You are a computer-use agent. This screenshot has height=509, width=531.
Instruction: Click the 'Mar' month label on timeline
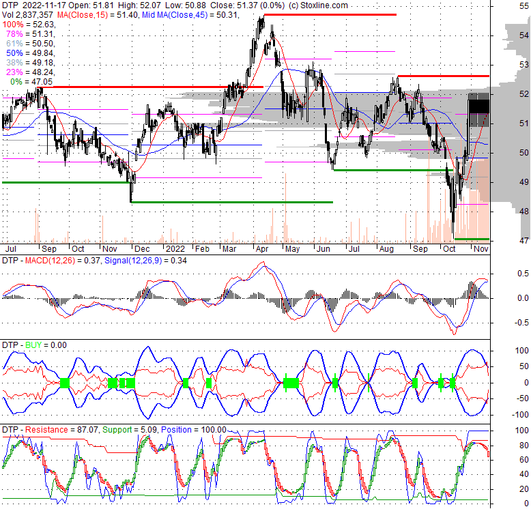click(229, 249)
